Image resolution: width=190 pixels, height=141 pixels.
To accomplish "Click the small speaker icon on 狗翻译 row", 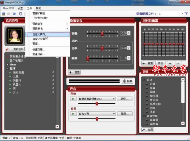I will click(x=53, y=80).
